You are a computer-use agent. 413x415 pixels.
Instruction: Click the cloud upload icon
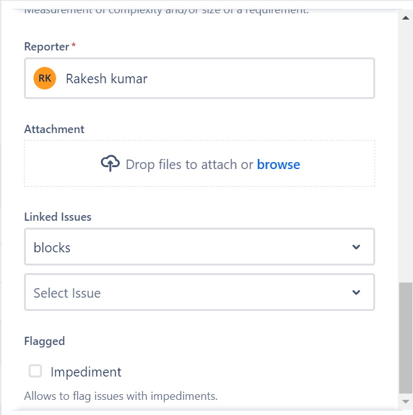tap(110, 164)
